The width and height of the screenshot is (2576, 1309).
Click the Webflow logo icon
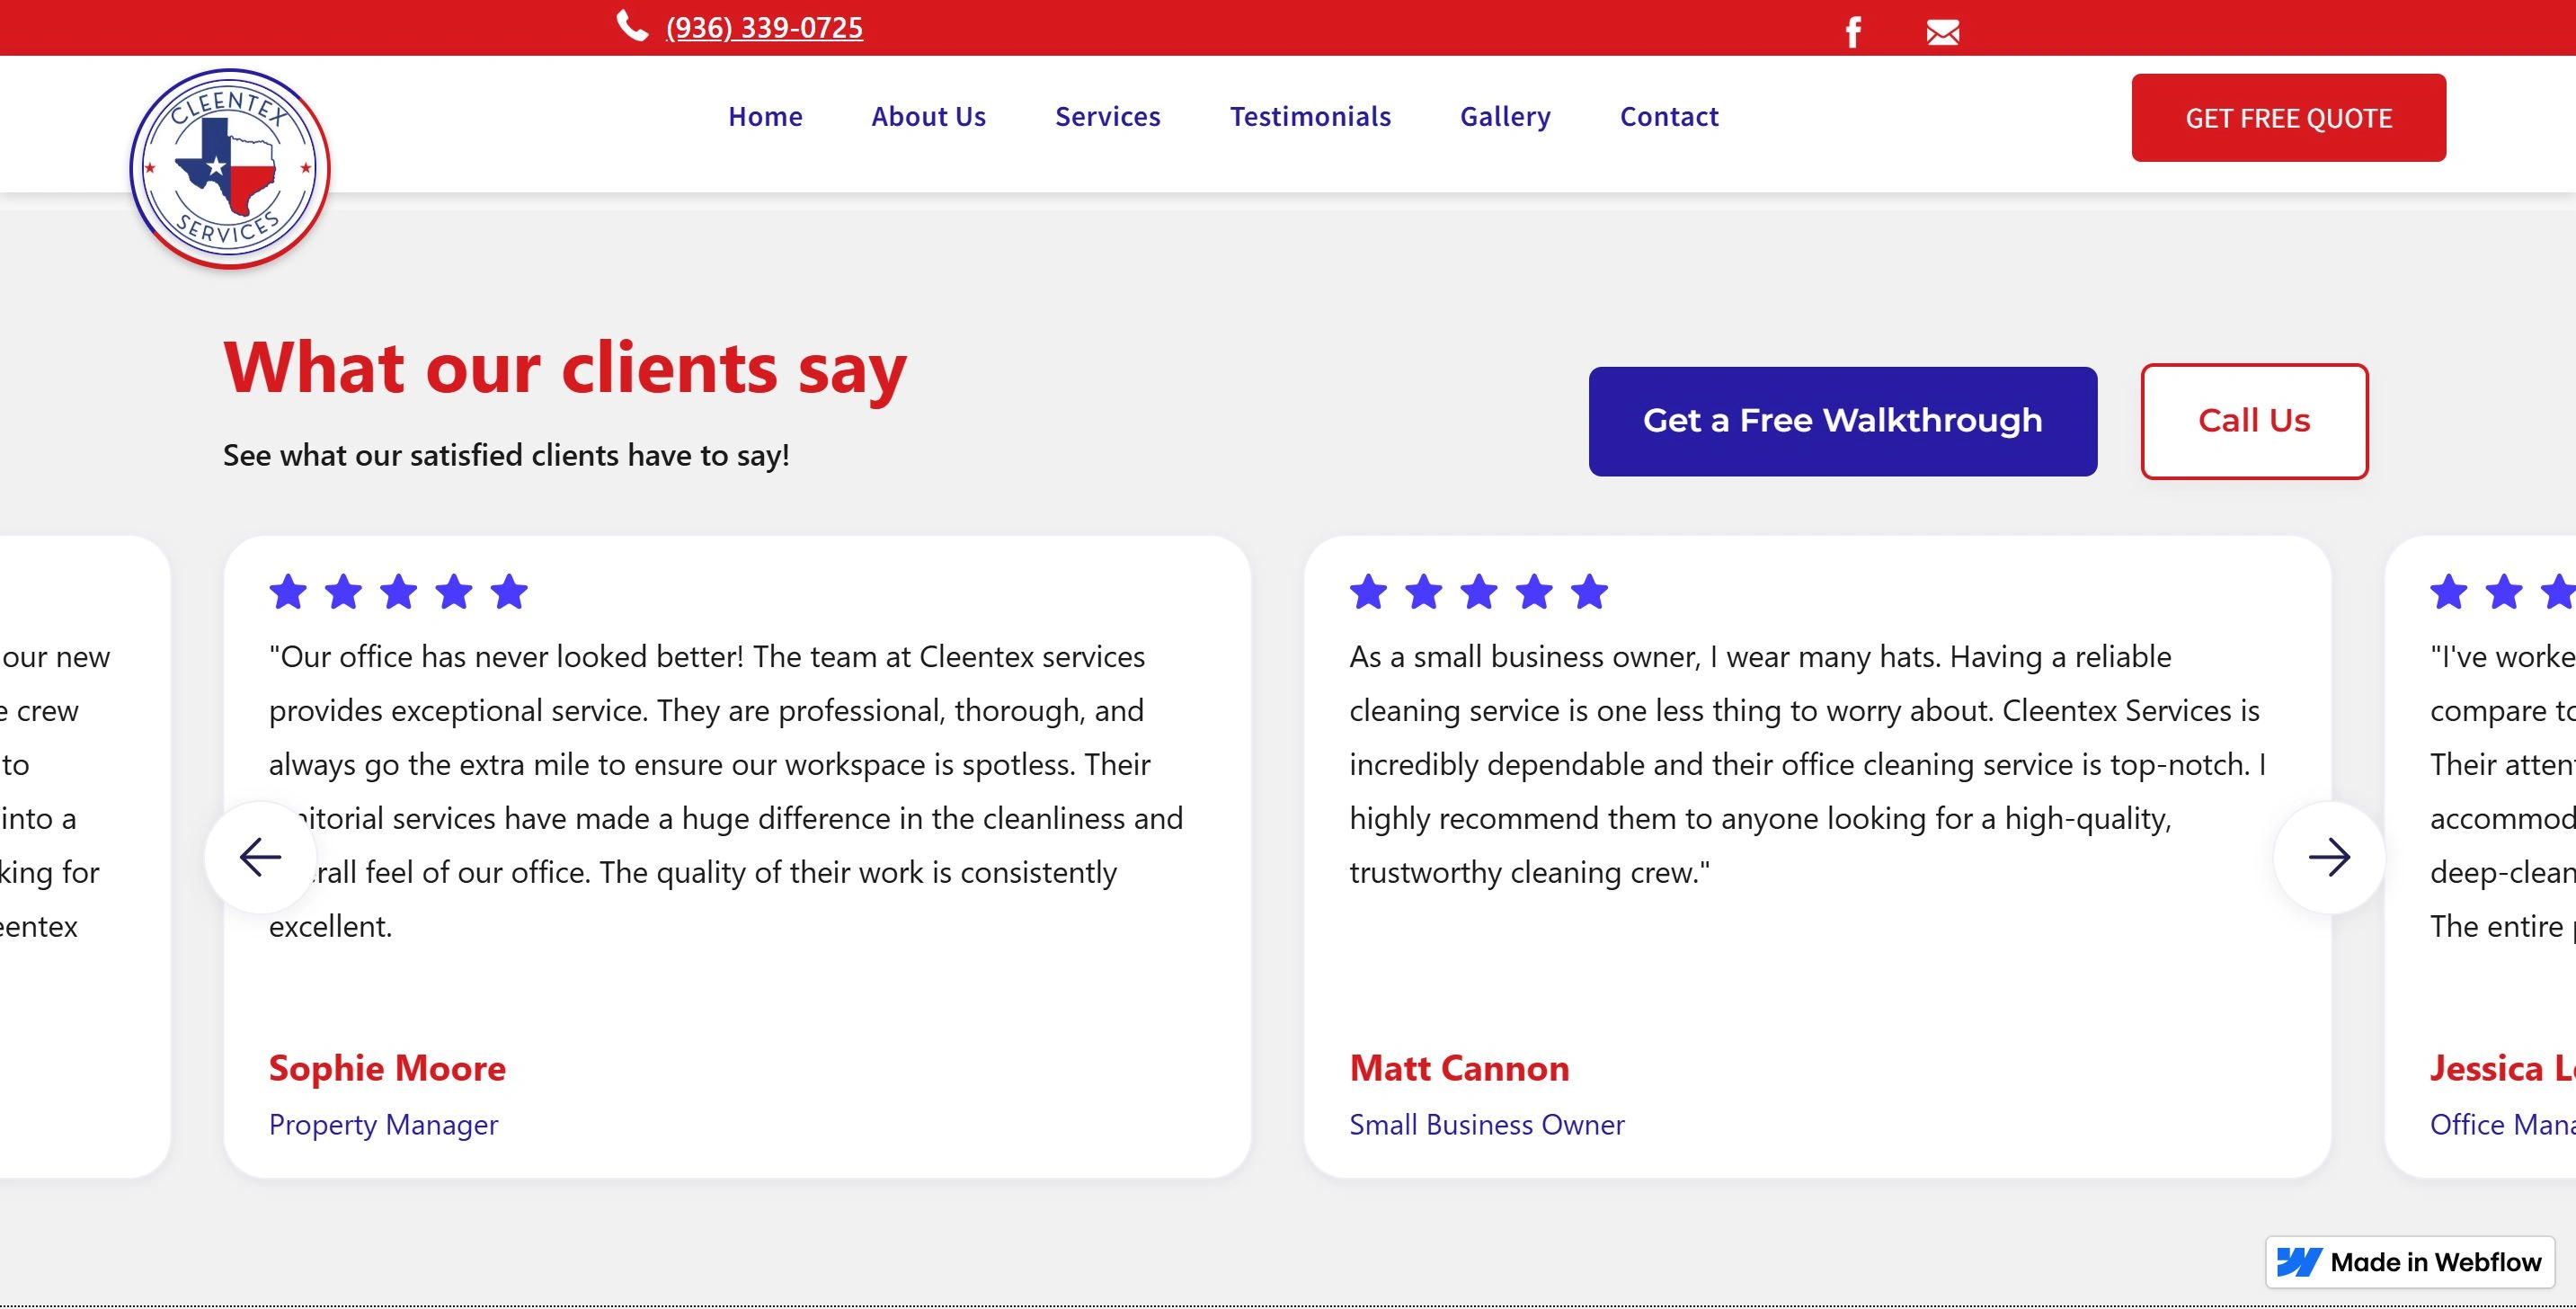[x=2299, y=1262]
